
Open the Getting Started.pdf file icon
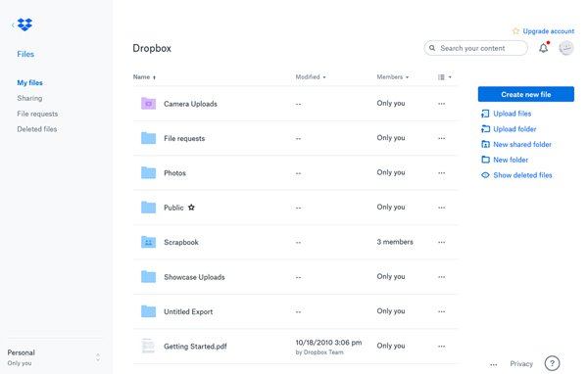click(x=148, y=346)
